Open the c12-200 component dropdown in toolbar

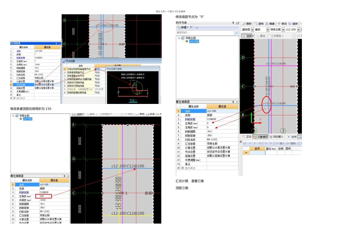click(298, 30)
